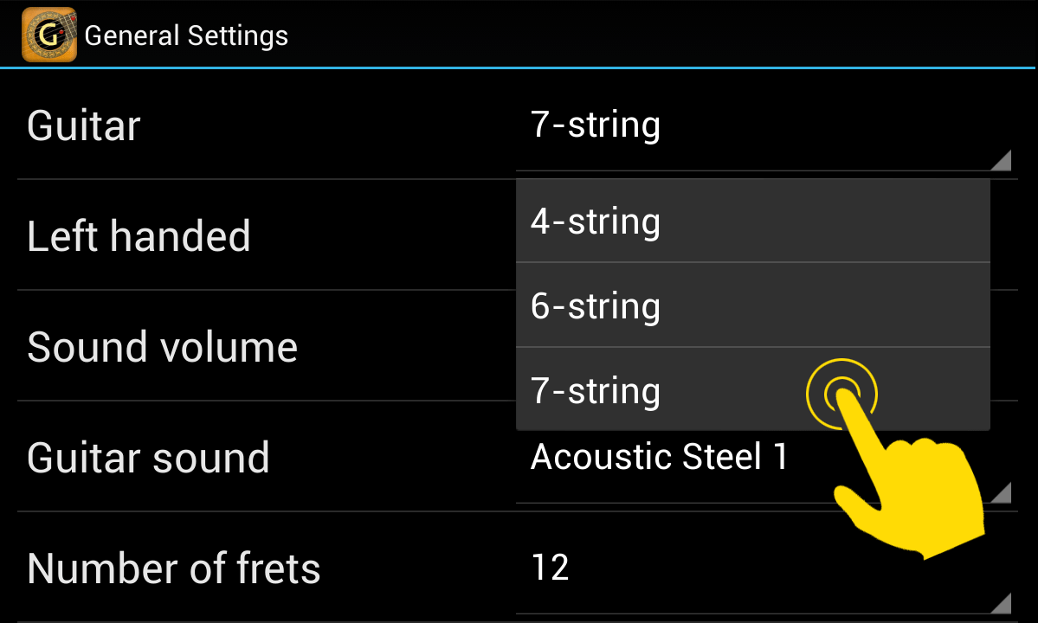This screenshot has height=623, width=1038.
Task: Select Acoustic Steel 1 guitar sound
Action: coord(661,457)
